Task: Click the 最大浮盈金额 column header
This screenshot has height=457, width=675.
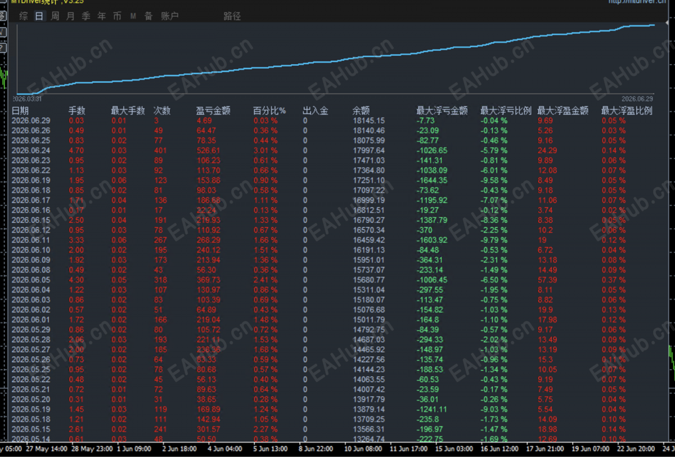Action: (x=563, y=111)
